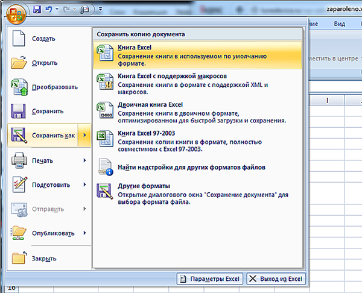Click the Печать printer icon
Screen dimensions: 362x293
pos(19,160)
